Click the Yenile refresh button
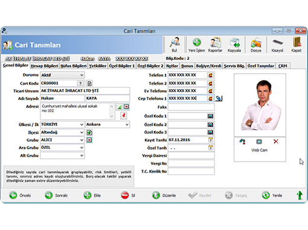 pos(272,195)
